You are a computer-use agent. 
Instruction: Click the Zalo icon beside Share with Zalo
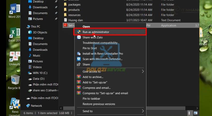coord(79,37)
